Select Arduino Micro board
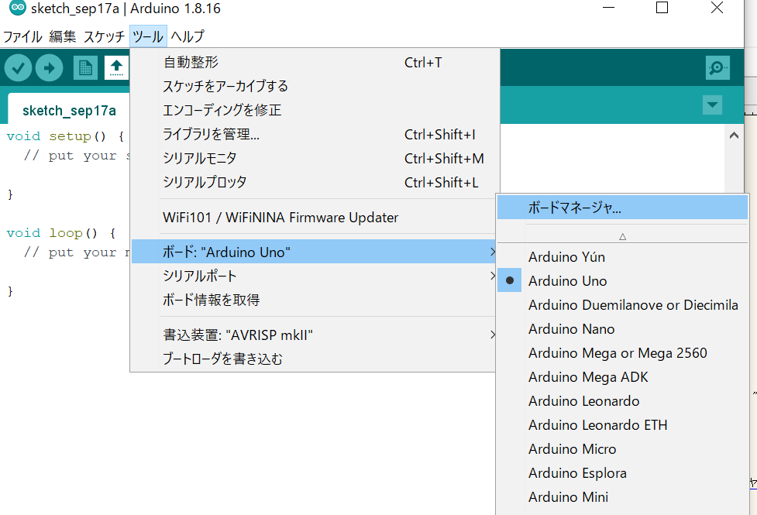The image size is (757, 515). pos(622,449)
